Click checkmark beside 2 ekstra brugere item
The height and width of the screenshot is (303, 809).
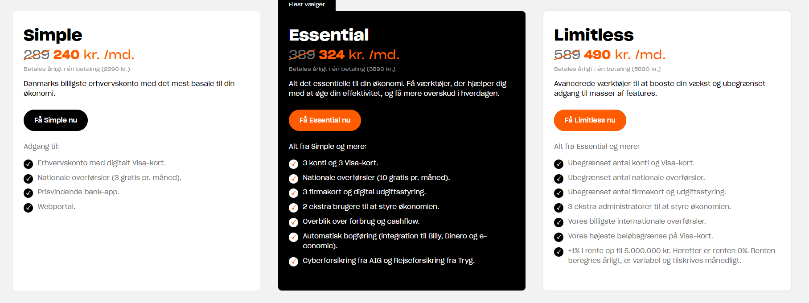[294, 208]
